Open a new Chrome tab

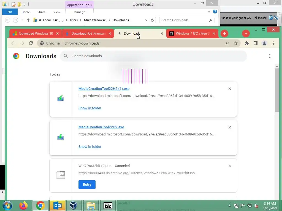(224, 34)
